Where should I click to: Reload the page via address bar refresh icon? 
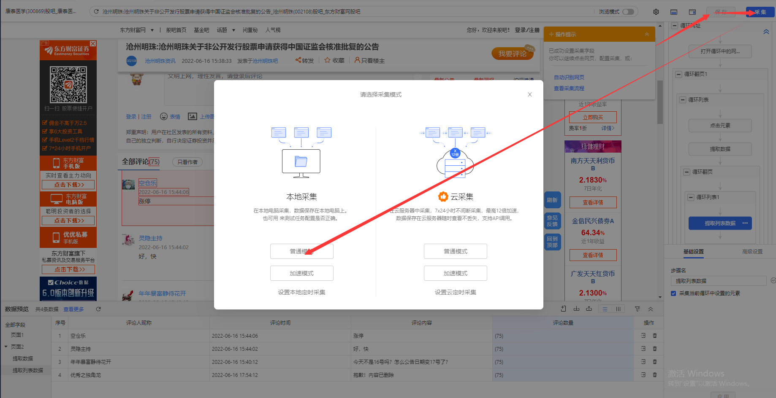(96, 12)
